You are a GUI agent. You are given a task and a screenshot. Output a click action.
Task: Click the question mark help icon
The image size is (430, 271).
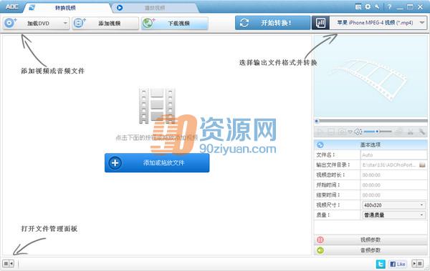[389, 7]
